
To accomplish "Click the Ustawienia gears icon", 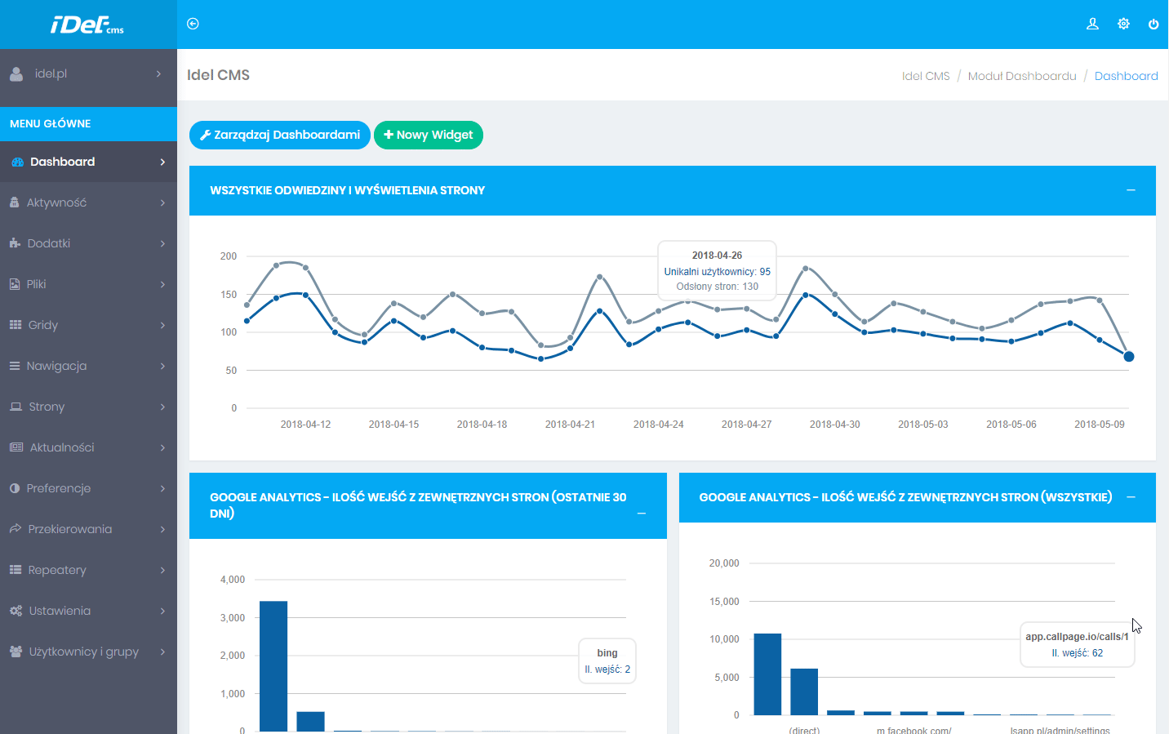I will (x=16, y=611).
